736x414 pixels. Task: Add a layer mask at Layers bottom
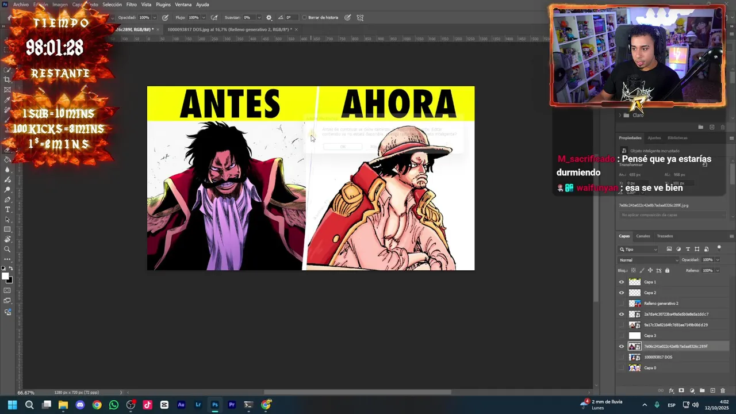click(681, 391)
